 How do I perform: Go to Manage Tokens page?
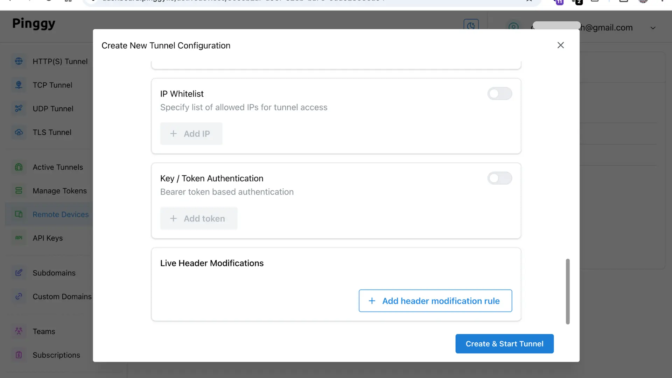49,191
